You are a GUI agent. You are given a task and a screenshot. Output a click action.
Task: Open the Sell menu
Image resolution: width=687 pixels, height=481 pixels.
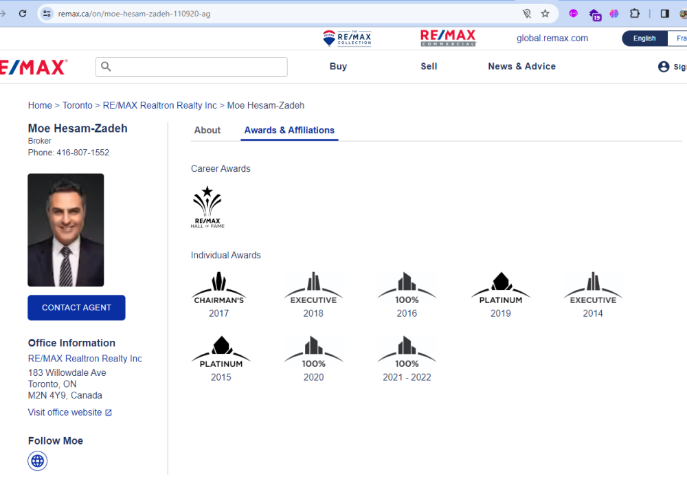(429, 67)
